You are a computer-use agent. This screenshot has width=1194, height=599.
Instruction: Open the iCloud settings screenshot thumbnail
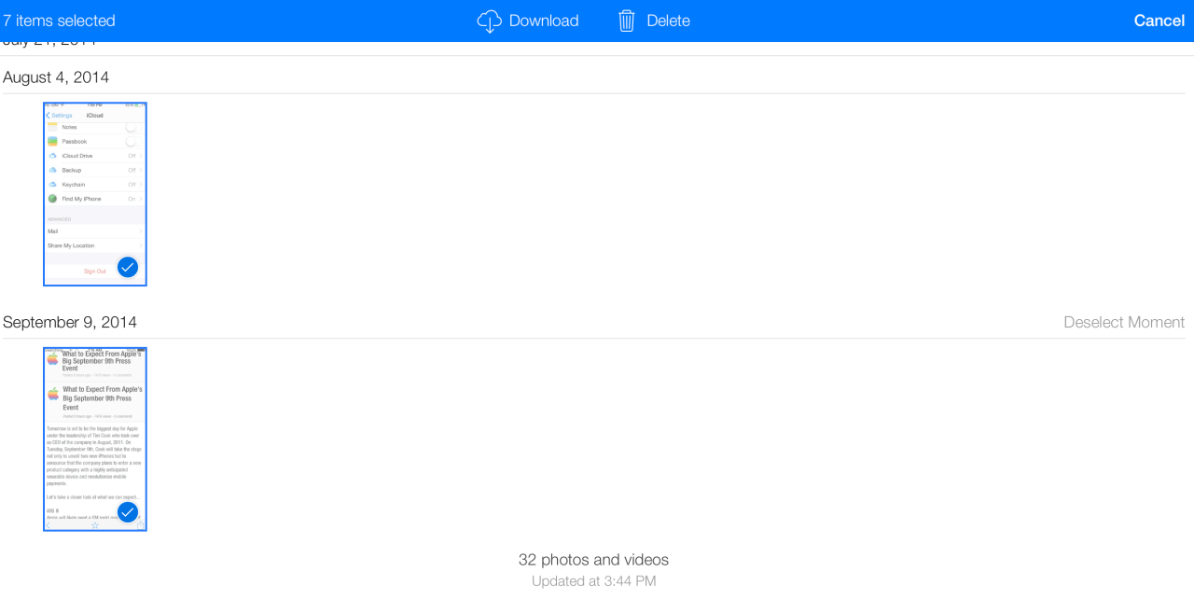click(95, 194)
